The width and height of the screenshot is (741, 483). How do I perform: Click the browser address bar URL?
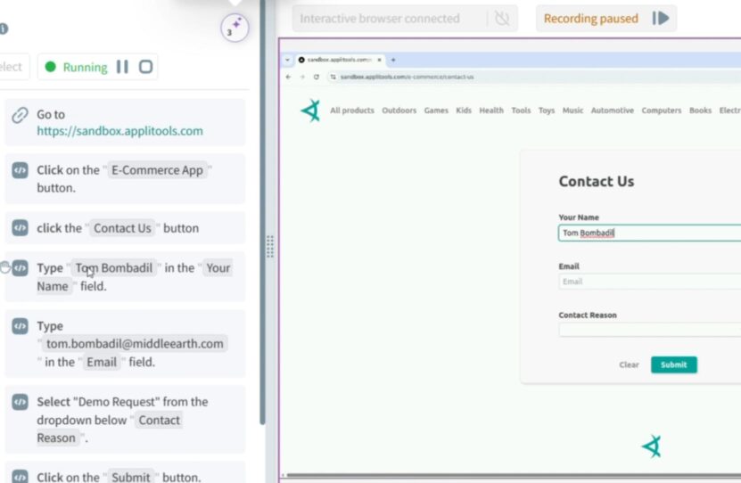click(407, 77)
